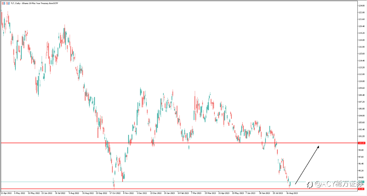Screen dimensions: 367x196
Task: Click the '10 Feb 2023' date axis label
Action: (183, 193)
